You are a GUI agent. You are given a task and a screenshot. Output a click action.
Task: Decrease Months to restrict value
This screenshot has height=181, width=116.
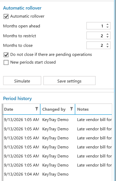pos(107,37)
